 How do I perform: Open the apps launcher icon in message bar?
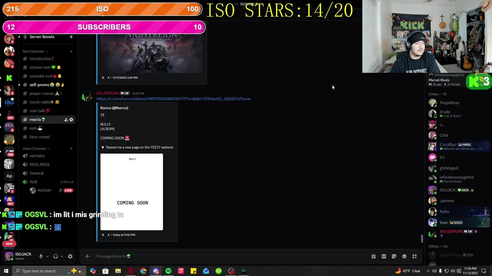click(x=415, y=256)
